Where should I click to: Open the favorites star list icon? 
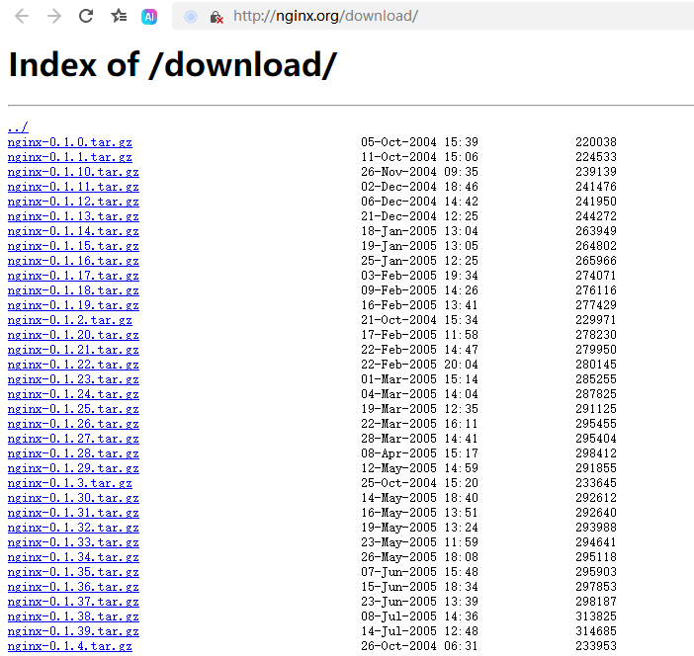(119, 17)
